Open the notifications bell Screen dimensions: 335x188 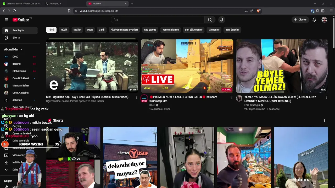click(x=314, y=20)
